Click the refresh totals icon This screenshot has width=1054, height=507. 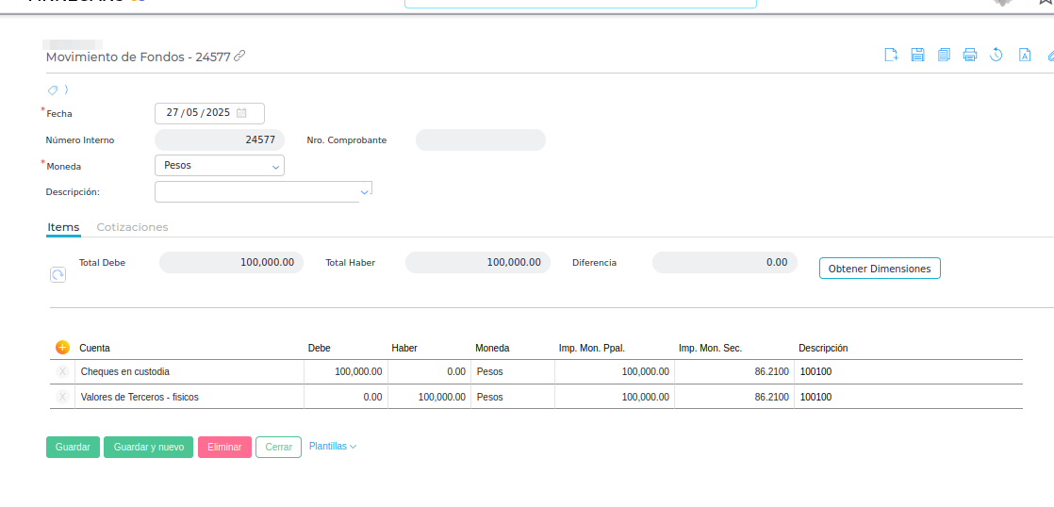pos(58,274)
